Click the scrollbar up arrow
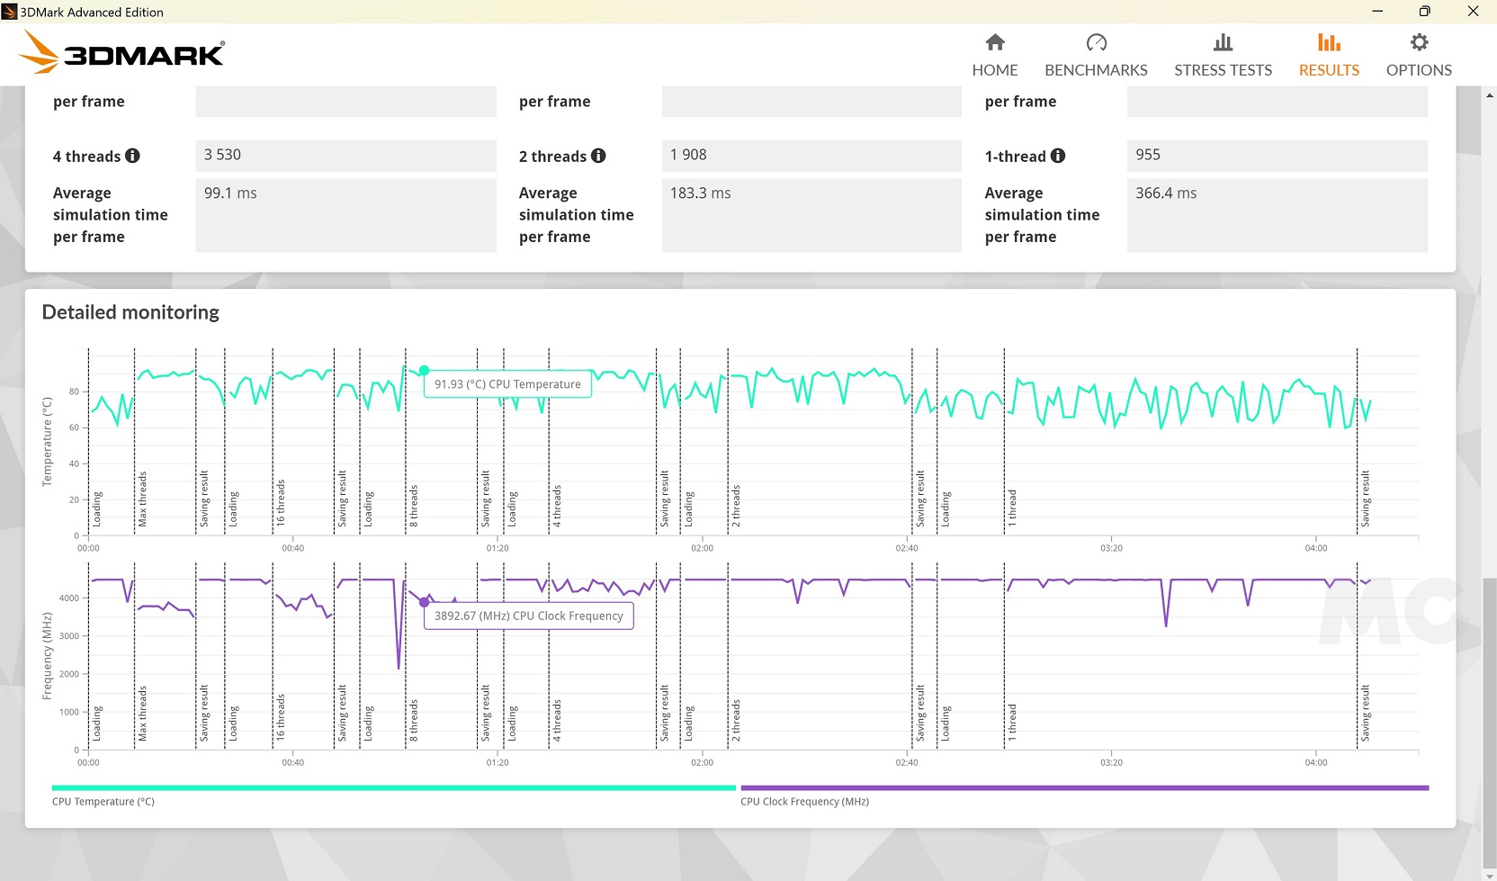The image size is (1497, 881). point(1490,94)
